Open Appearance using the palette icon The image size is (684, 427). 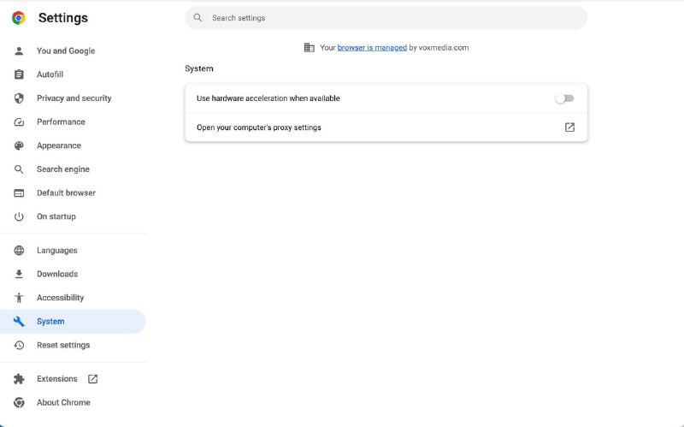click(19, 145)
